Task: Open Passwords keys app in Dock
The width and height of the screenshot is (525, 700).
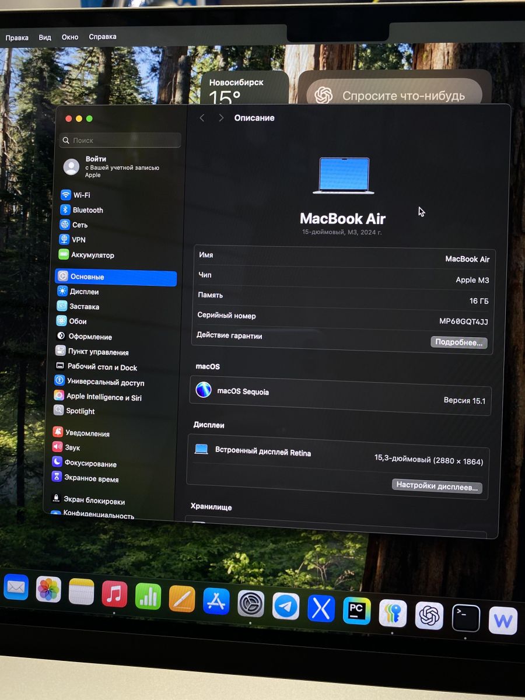Action: pyautogui.click(x=393, y=614)
